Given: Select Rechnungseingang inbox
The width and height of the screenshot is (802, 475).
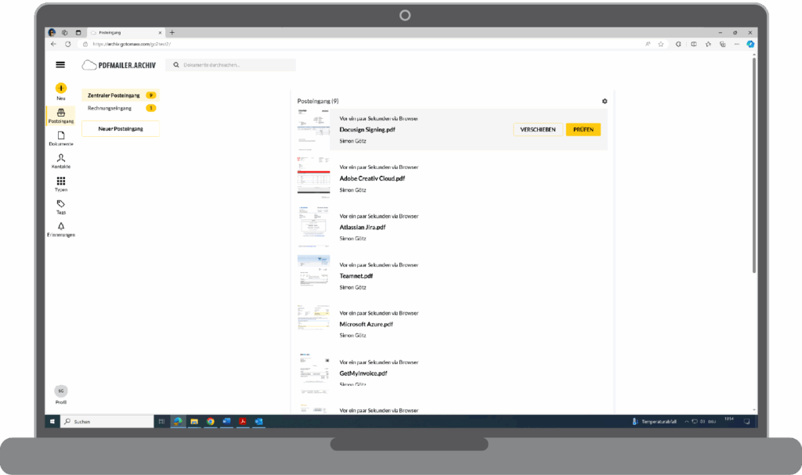Looking at the screenshot, I should pyautogui.click(x=110, y=108).
